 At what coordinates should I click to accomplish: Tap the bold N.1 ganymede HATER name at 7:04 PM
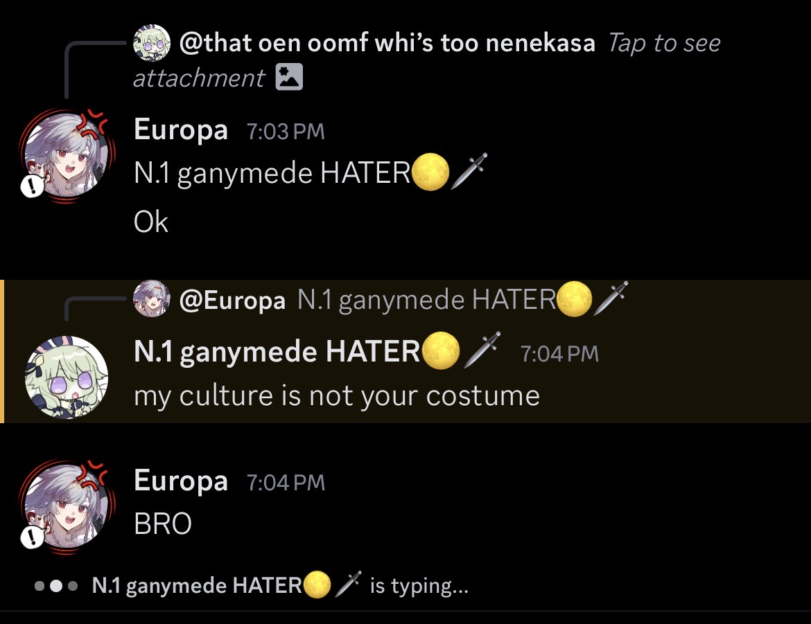point(277,353)
